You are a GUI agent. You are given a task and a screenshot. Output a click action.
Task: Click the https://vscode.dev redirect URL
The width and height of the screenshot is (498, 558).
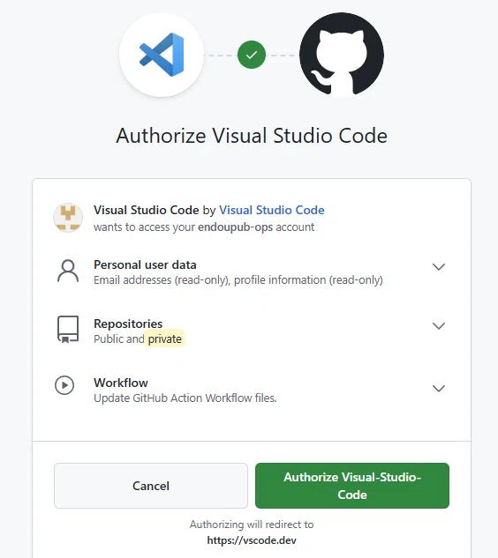tap(252, 540)
